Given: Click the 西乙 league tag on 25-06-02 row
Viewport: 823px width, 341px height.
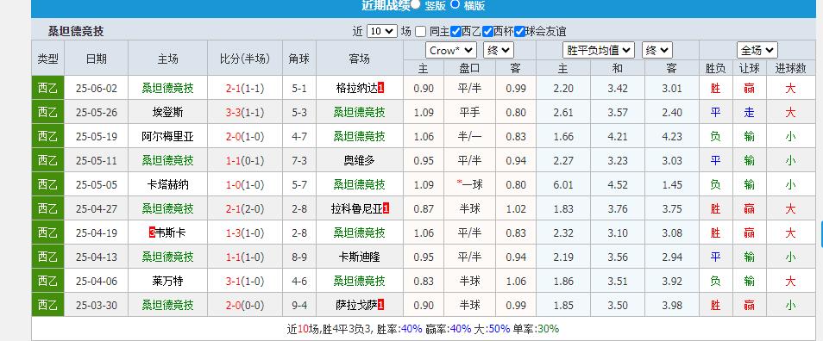Looking at the screenshot, I should (47, 88).
